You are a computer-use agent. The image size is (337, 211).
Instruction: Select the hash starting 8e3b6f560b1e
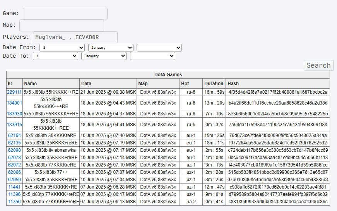[278, 113]
